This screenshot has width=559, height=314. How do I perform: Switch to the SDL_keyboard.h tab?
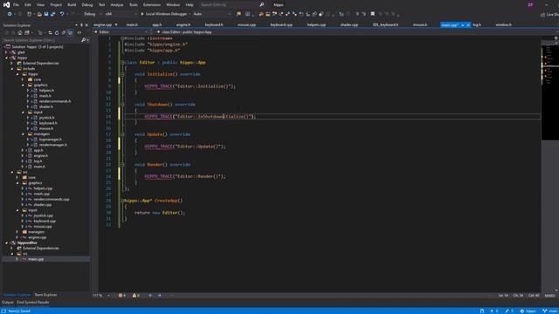385,25
